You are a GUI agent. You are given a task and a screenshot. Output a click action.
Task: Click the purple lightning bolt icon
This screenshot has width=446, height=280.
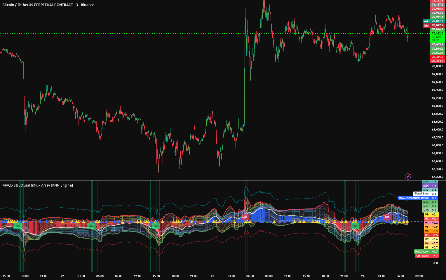click(408, 176)
